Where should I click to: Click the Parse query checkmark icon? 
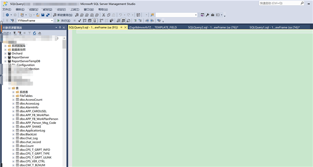point(79,20)
